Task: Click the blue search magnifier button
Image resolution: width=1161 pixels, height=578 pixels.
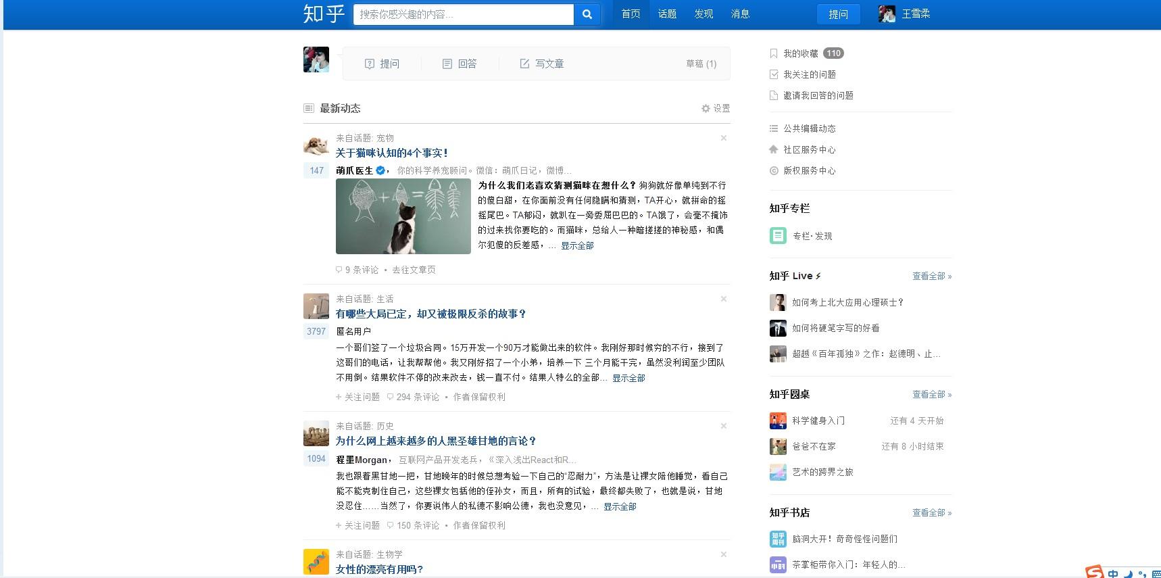Action: pos(587,14)
